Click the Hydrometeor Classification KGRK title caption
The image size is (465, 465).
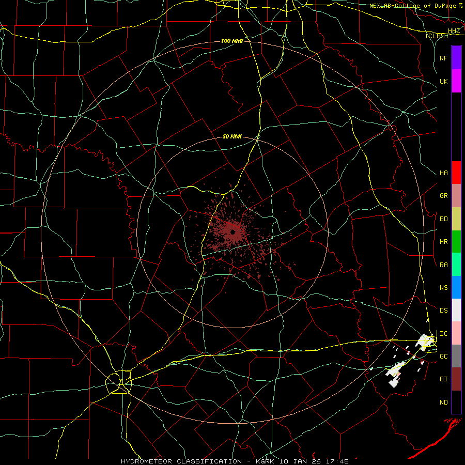coord(235,461)
